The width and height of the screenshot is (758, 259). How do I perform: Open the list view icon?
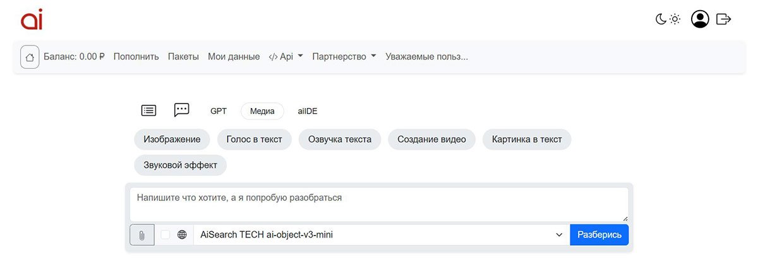tap(148, 111)
